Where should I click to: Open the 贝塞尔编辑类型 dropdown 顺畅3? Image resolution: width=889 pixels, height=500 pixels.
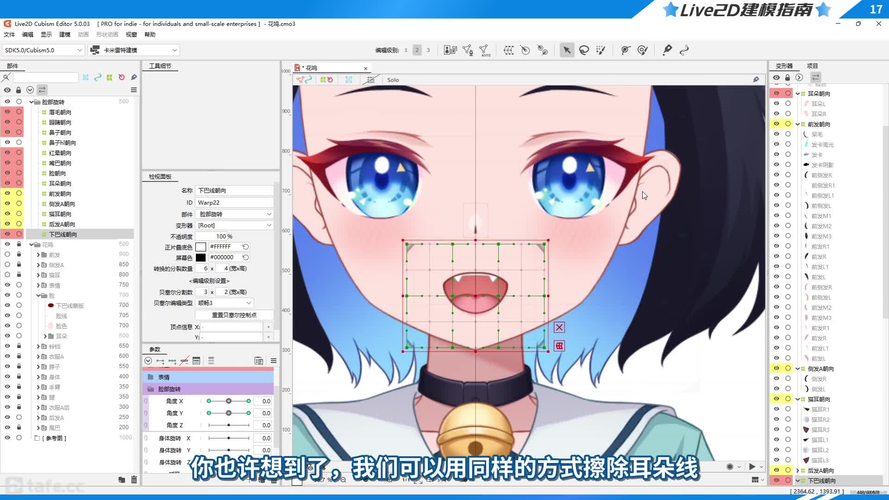225,303
